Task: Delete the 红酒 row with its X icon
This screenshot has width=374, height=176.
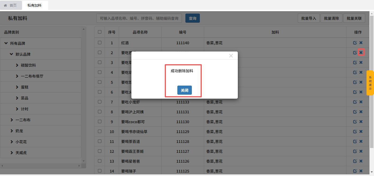Action: 361,43
